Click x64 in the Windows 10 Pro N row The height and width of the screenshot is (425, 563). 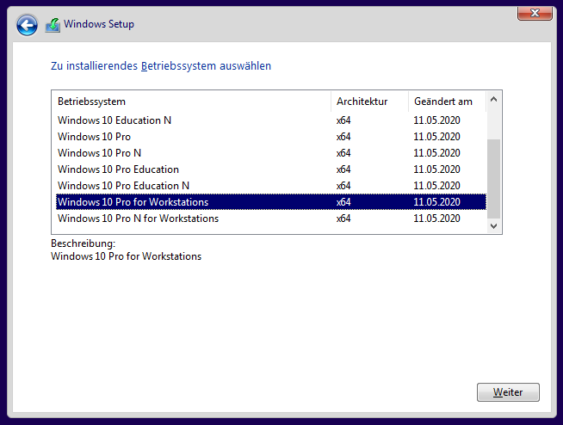pyautogui.click(x=343, y=153)
